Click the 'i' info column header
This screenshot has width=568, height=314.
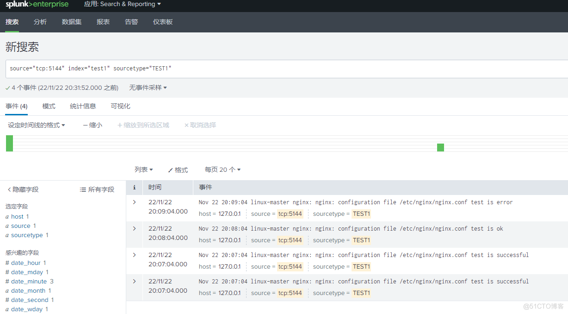point(134,187)
